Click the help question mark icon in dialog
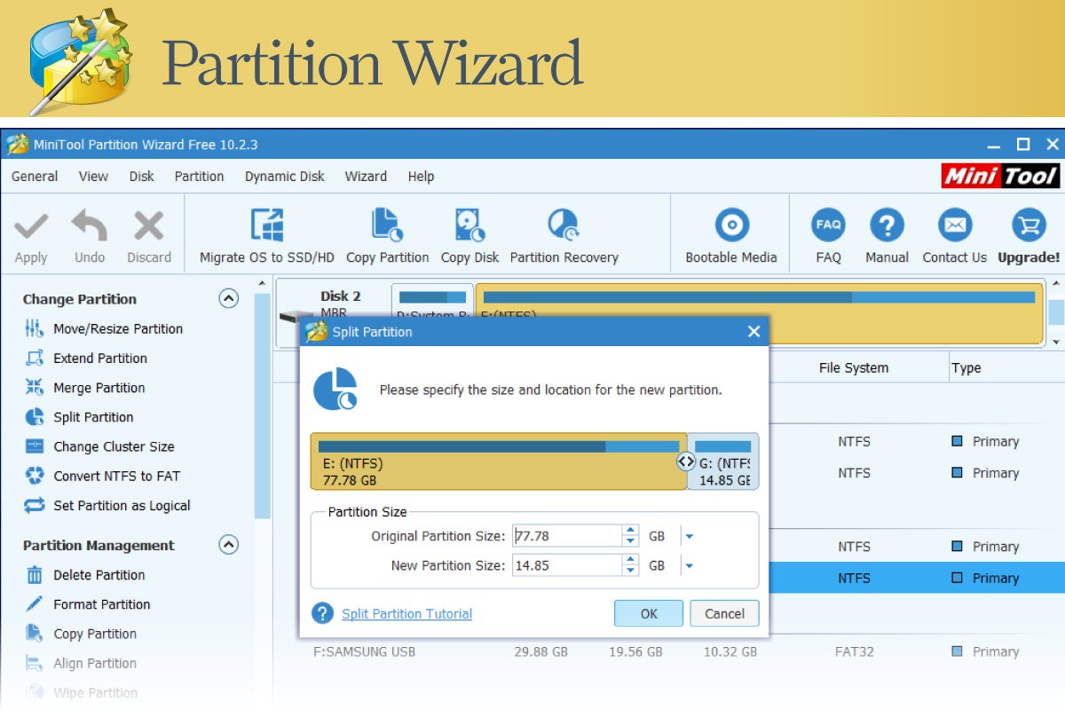This screenshot has width=1065, height=710. (x=322, y=613)
